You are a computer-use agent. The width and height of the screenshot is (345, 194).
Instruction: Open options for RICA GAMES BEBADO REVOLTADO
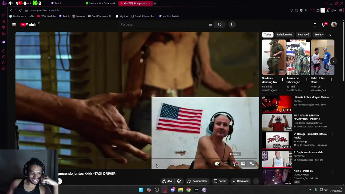coord(333,116)
